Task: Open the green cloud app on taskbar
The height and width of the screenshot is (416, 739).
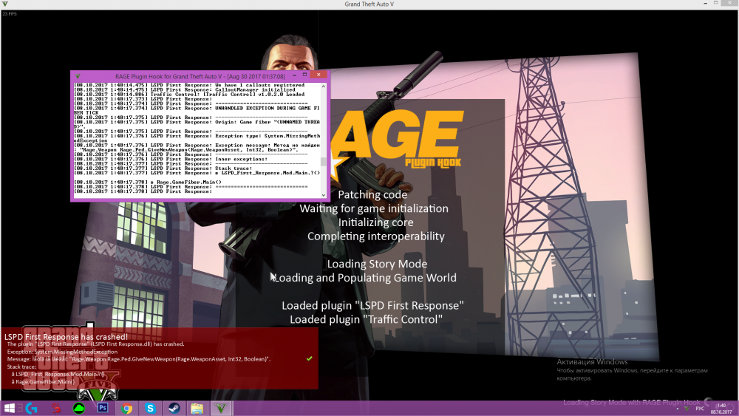Action: pyautogui.click(x=79, y=408)
